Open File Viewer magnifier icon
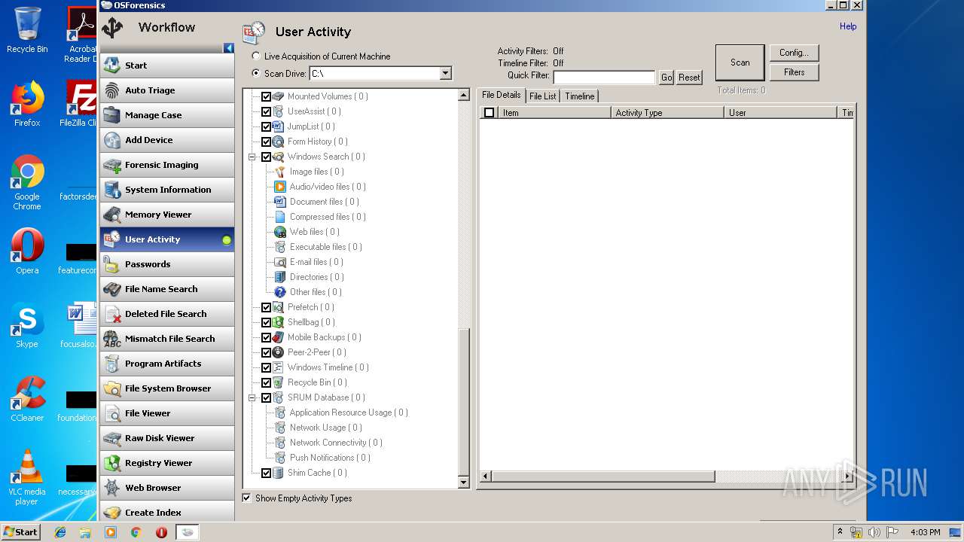 tap(112, 413)
